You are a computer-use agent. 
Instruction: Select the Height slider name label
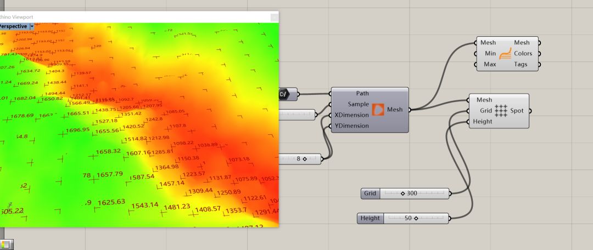click(370, 218)
